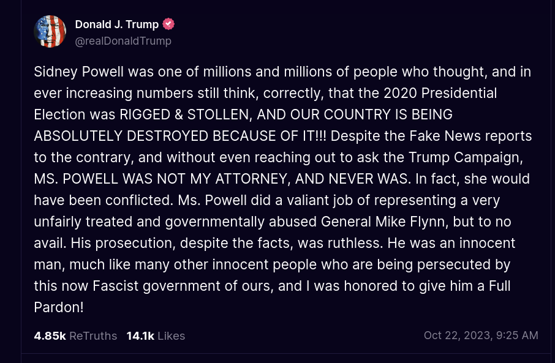Open Donald J. Trump's profile avatar
555x363 pixels.
coord(50,31)
